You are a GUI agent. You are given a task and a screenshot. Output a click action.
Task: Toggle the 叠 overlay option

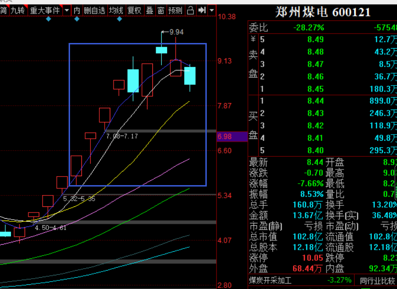tap(150, 10)
